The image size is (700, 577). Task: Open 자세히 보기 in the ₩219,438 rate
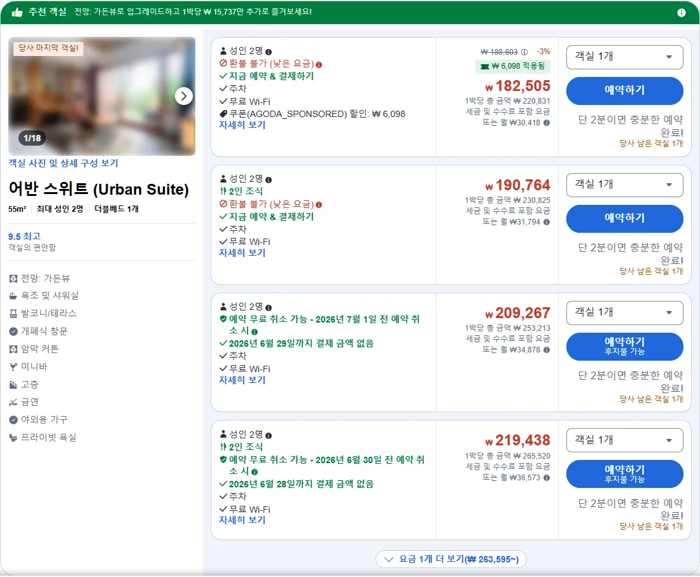(x=242, y=520)
